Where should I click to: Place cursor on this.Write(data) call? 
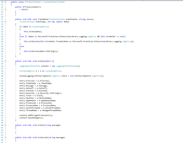tap(33, 32)
